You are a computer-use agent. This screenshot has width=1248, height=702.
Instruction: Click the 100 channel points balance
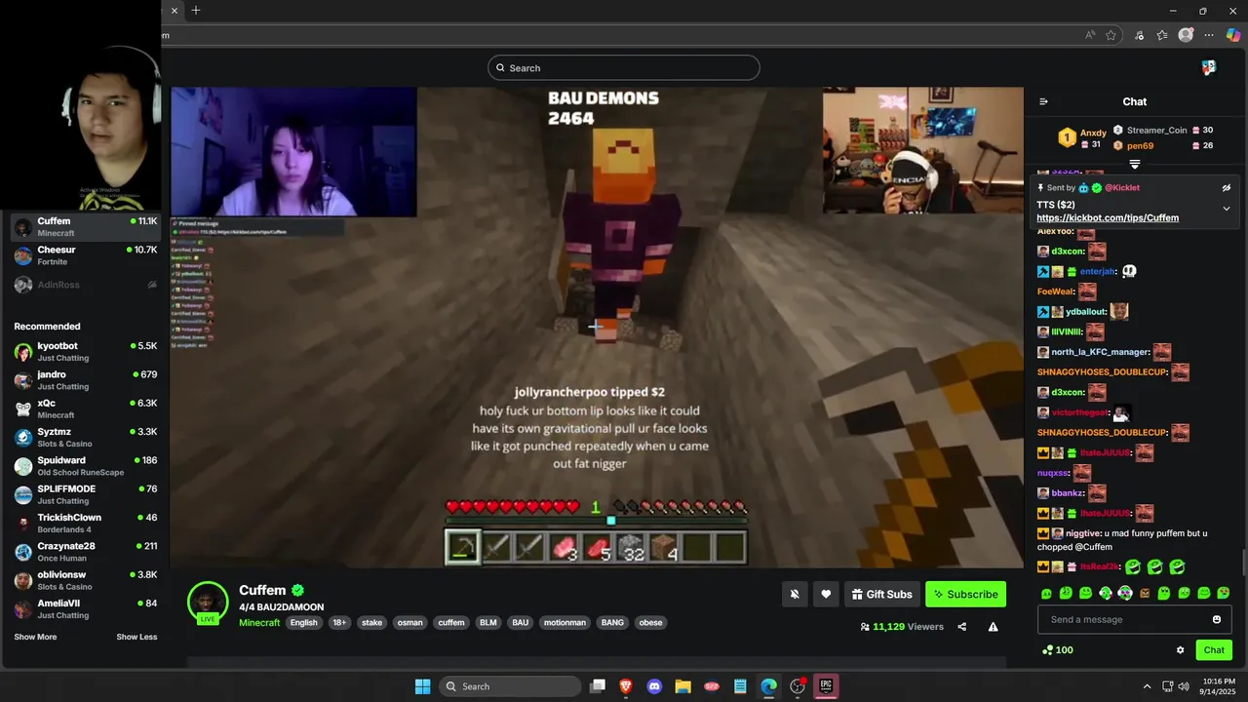(x=1057, y=650)
